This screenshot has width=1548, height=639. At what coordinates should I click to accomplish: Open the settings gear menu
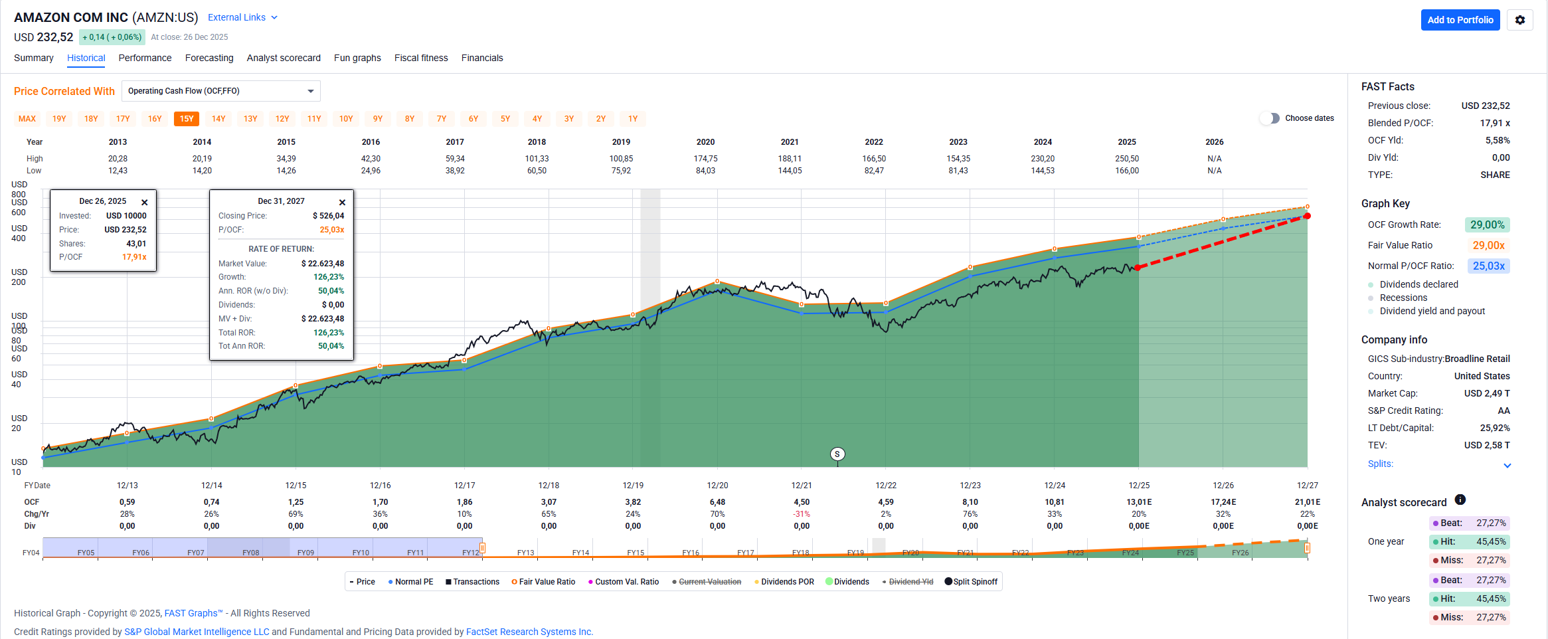[1519, 20]
